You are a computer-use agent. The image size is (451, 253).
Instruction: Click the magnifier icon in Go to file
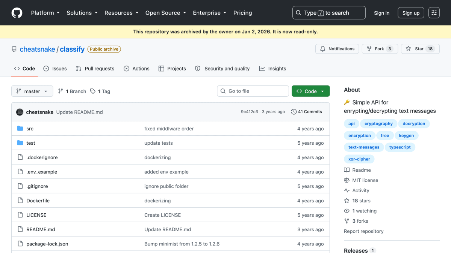[x=223, y=91]
